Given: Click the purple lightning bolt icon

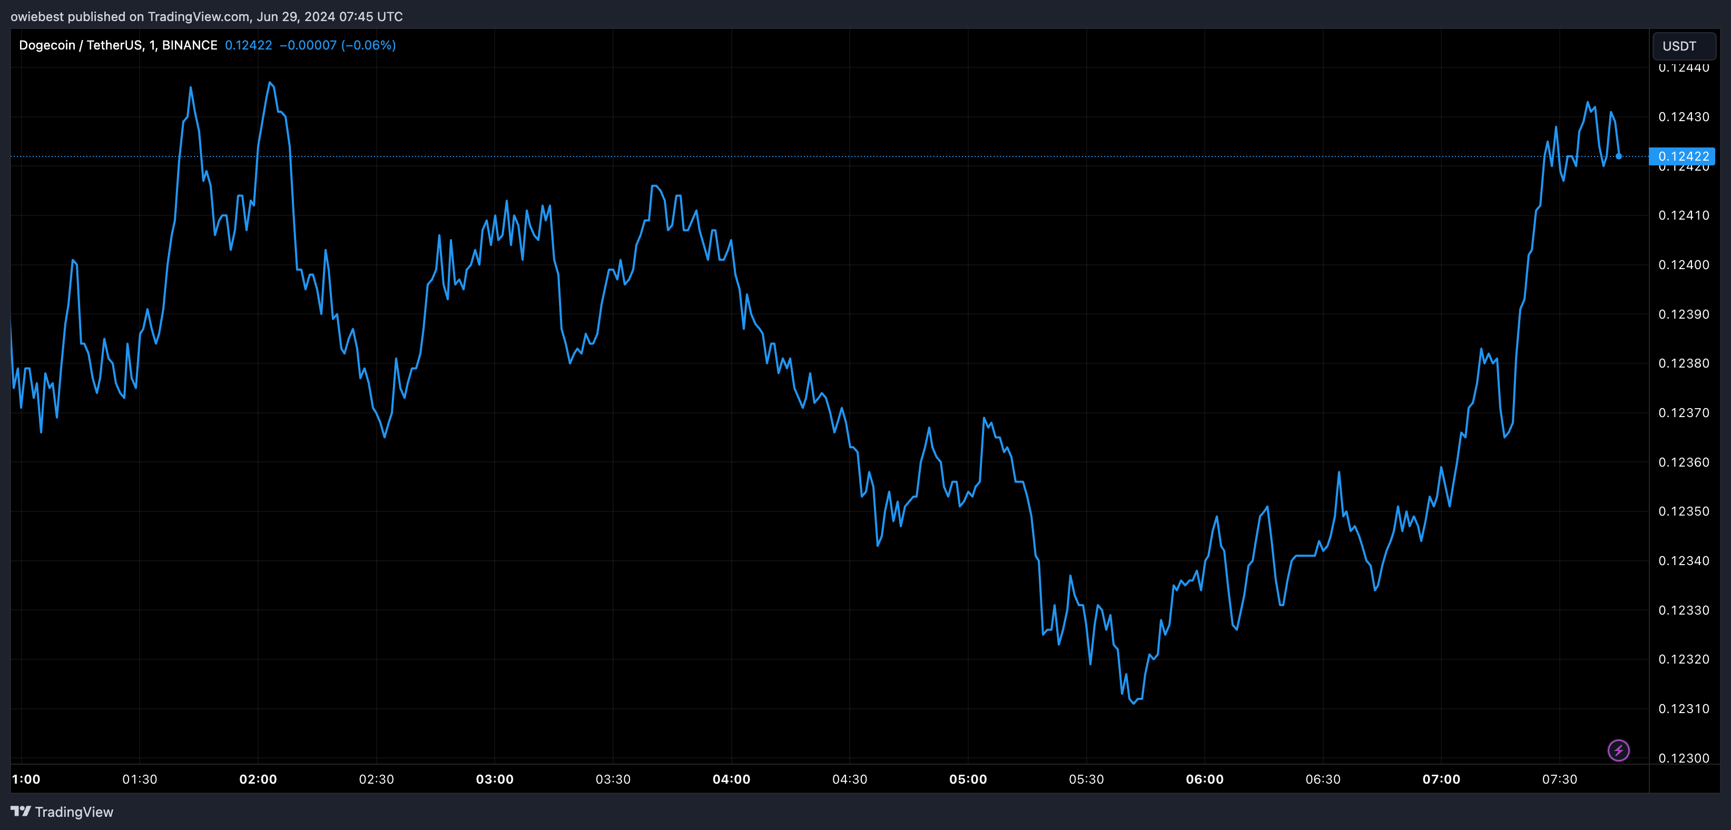Looking at the screenshot, I should click(x=1618, y=750).
